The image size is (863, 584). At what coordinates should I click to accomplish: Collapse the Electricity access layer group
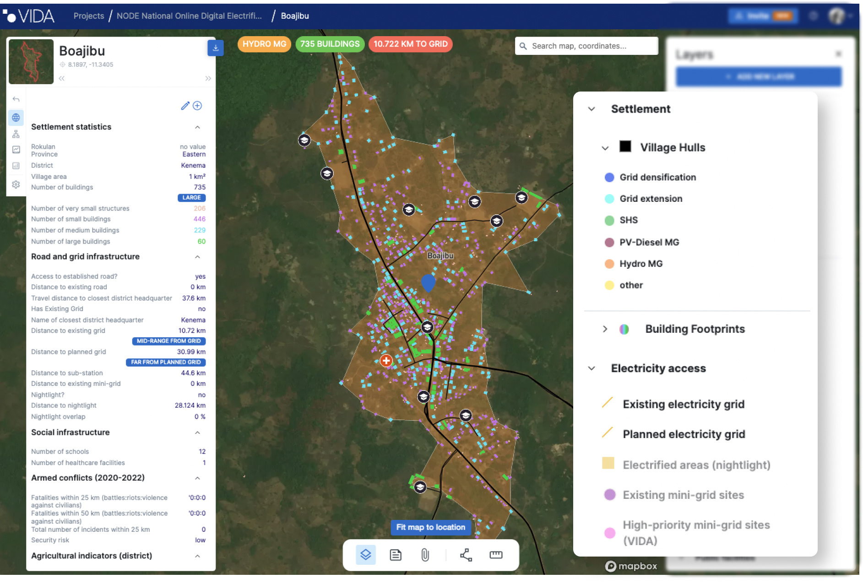coord(592,368)
